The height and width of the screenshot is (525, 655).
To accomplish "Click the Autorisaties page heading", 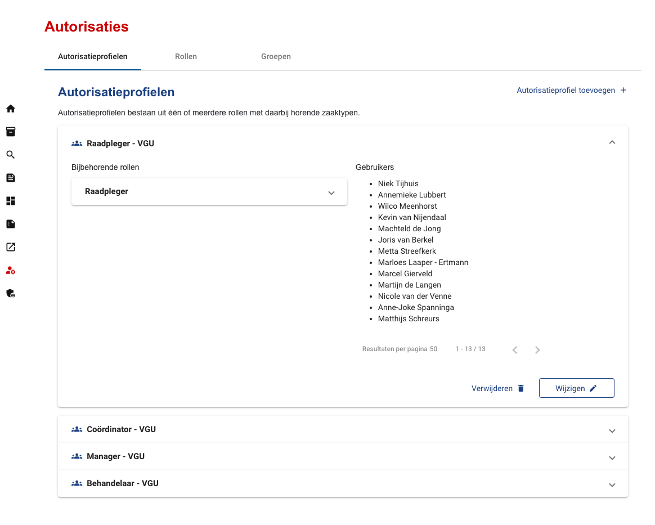I will pos(87,27).
